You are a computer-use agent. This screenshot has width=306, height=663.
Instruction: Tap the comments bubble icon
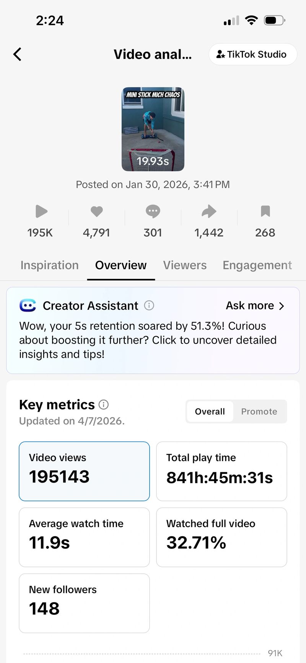click(x=153, y=211)
